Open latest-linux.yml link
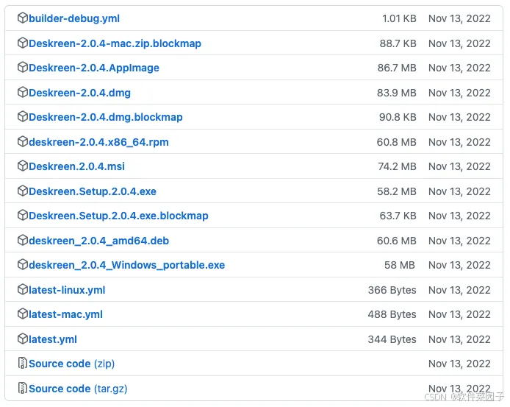The image size is (510, 407). coord(67,290)
